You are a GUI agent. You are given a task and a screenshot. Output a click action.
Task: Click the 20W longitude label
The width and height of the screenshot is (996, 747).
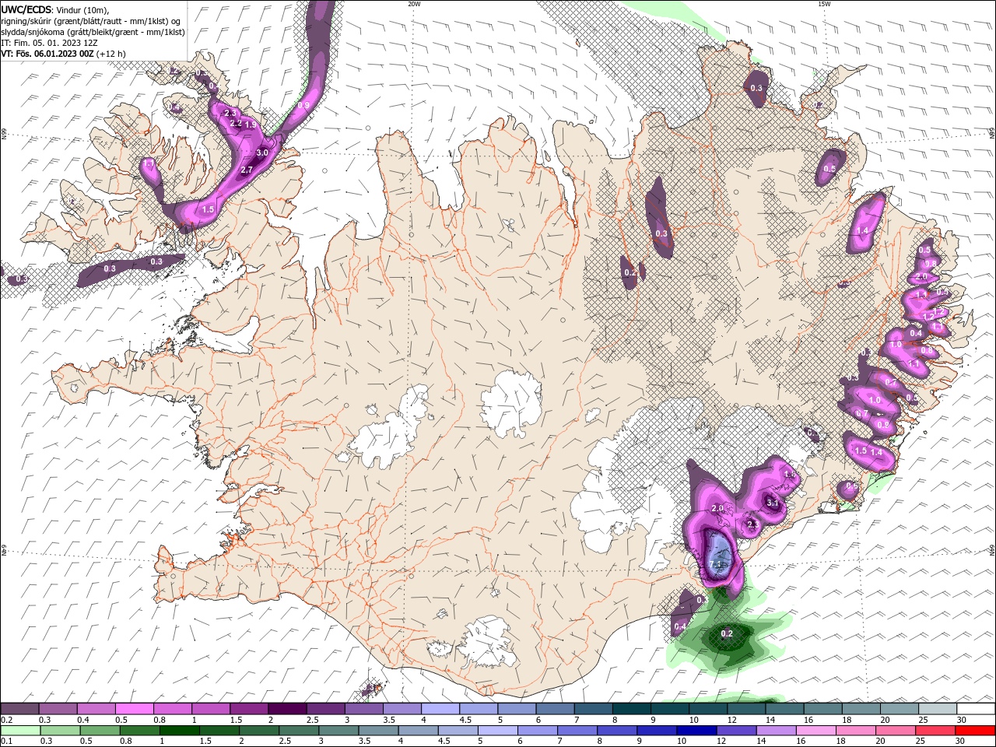(x=414, y=4)
